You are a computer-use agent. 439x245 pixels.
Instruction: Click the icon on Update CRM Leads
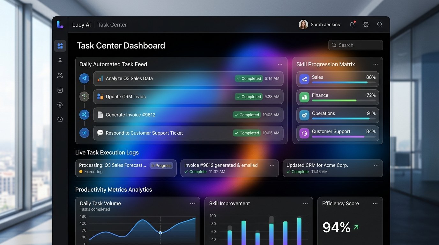[x=100, y=97]
